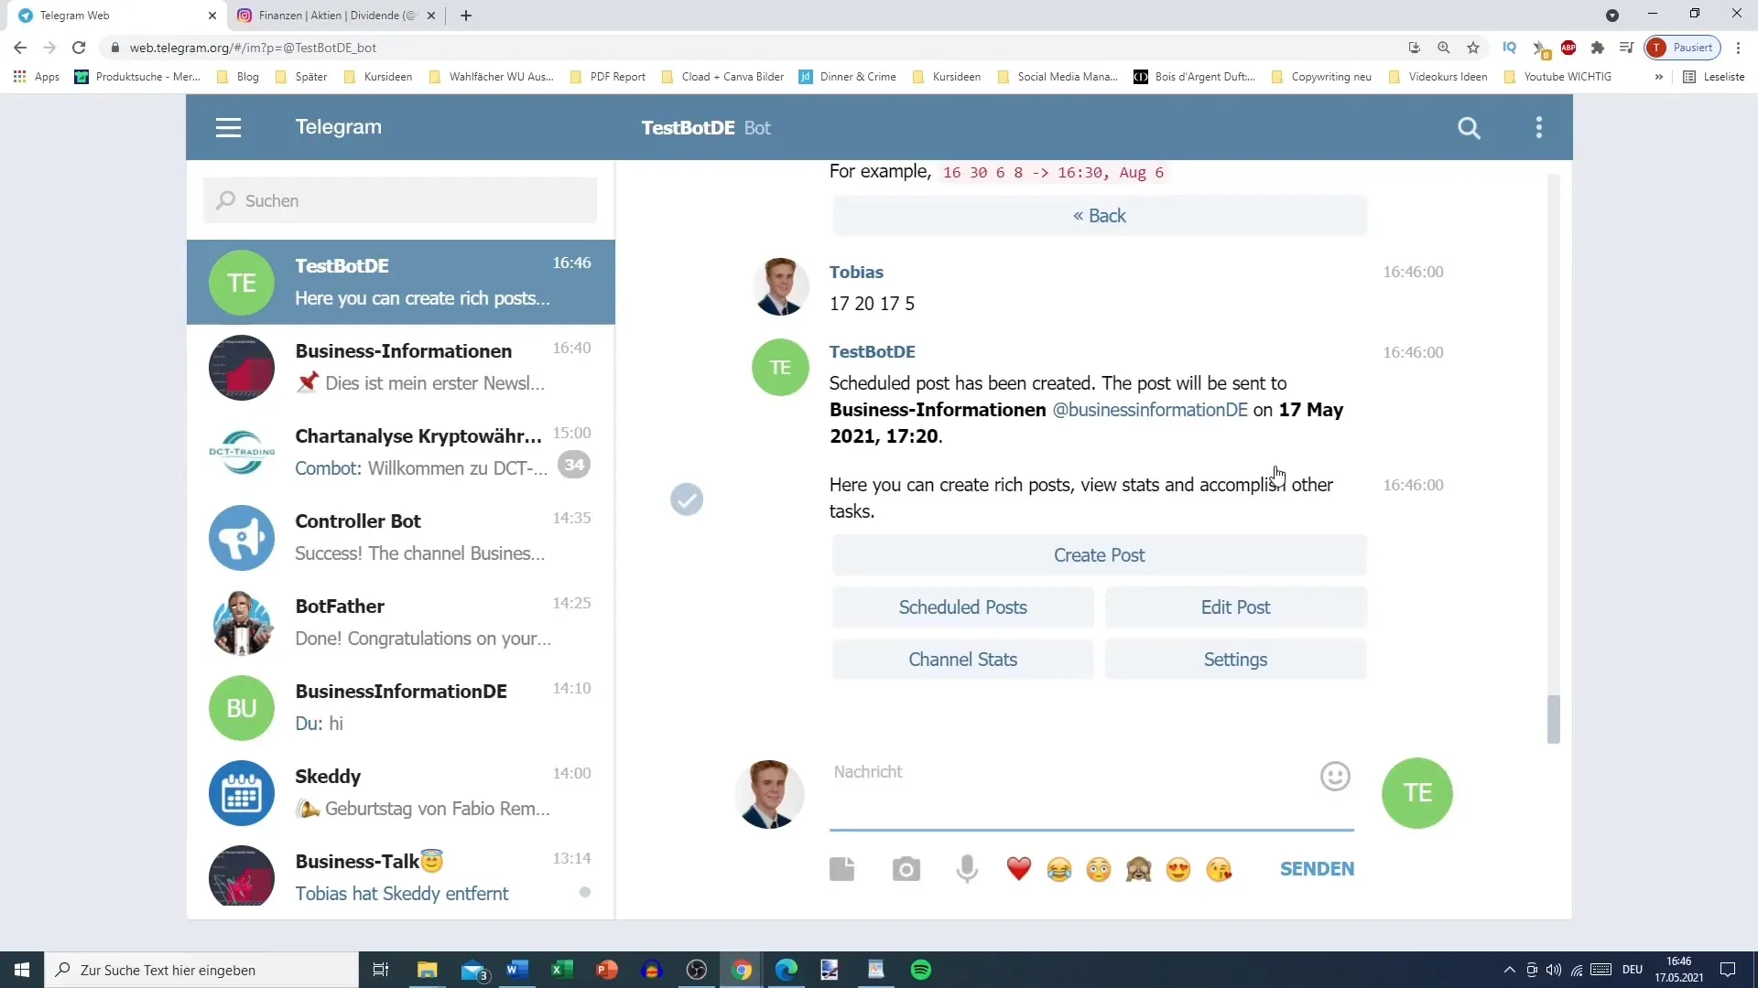Click the camera icon in toolbar

[906, 868]
